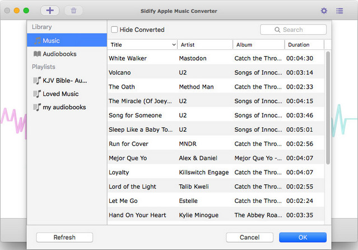Image resolution: width=358 pixels, height=250 pixels.
Task: Click artist Method Man
Action: pos(196,87)
